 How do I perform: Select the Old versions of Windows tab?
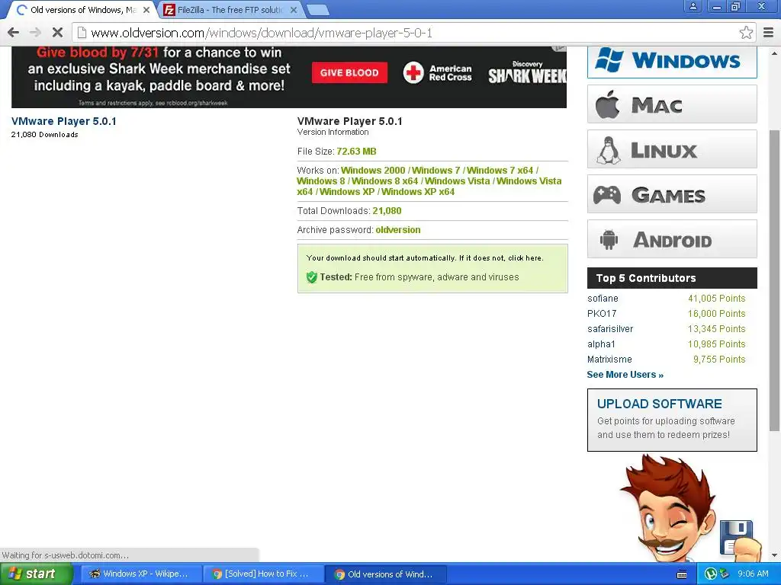pos(82,9)
